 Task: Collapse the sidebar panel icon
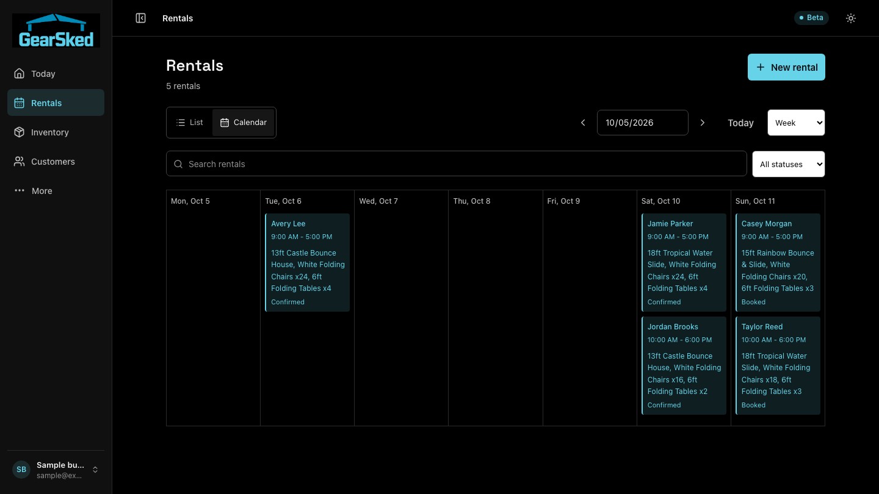tap(140, 18)
